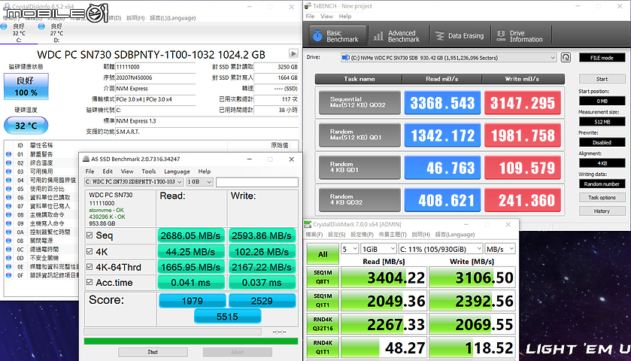Click the green progress bar in AS SSD

tap(191, 341)
